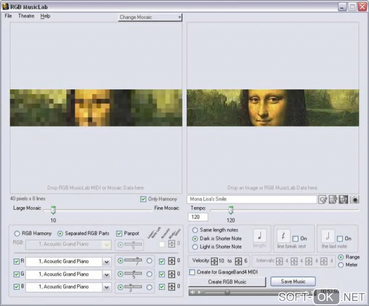Toggle the R channel checkbox
Screen dimensions: 369x306
(17, 261)
